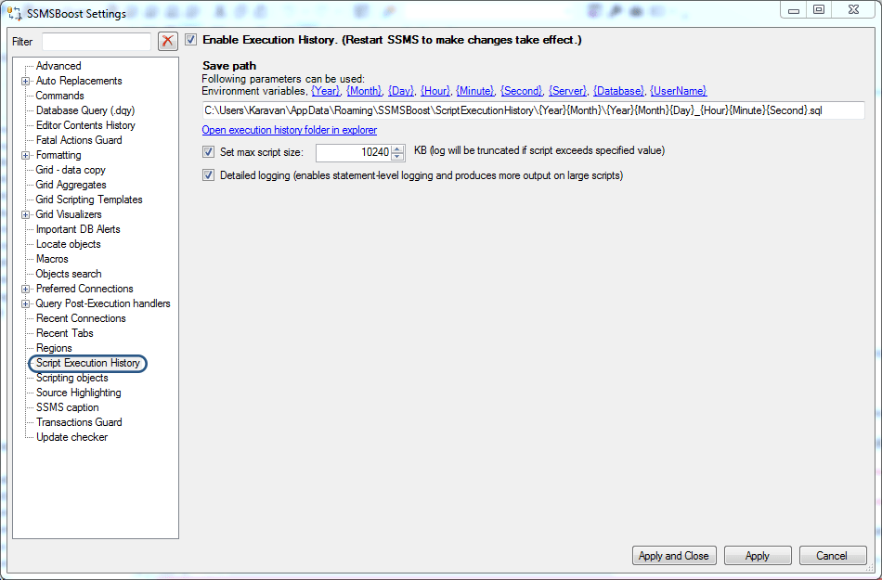Decrease max script size with down arrow
Screen dimensions: 882x580
[x=397, y=156]
